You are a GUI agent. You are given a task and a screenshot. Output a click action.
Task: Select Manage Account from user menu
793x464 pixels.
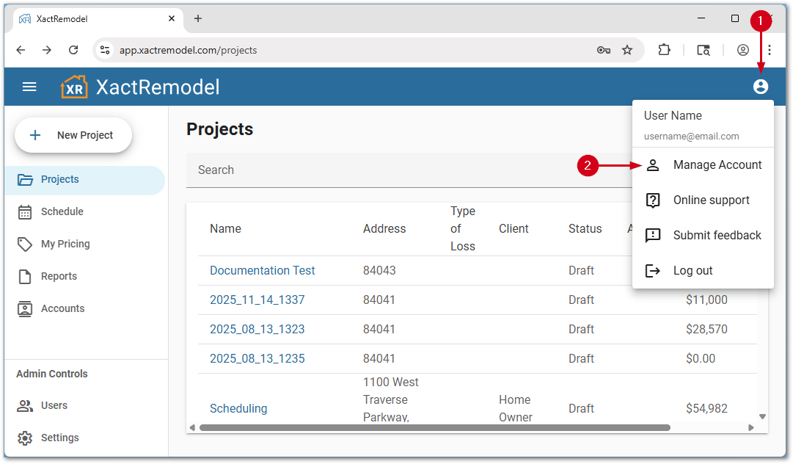pyautogui.click(x=717, y=165)
